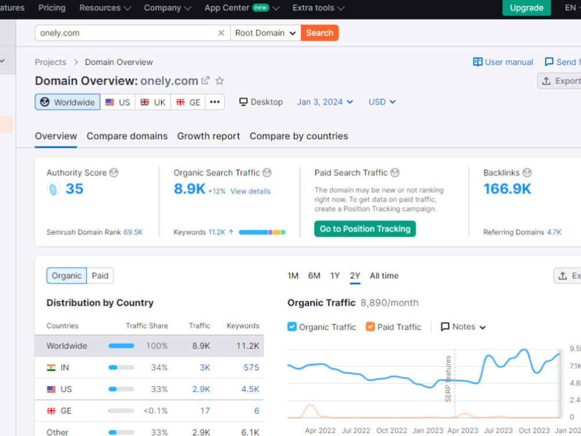Uncheck the Organic Traffic checkbox
The height and width of the screenshot is (436, 581).
[292, 327]
